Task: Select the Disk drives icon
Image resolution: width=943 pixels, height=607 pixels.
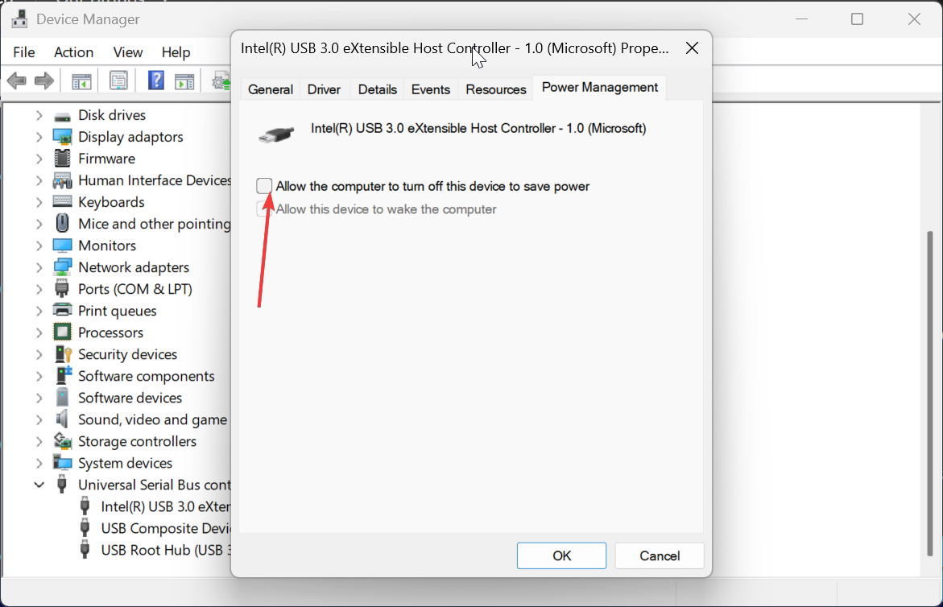Action: pos(62,115)
